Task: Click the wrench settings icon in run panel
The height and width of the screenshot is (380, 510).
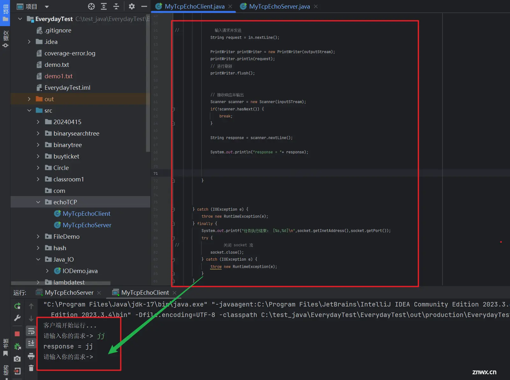Action: (x=17, y=318)
